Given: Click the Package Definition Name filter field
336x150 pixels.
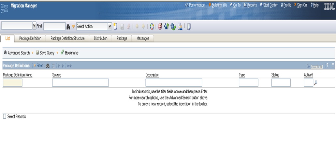Looking at the screenshot, I should tap(13, 83).
